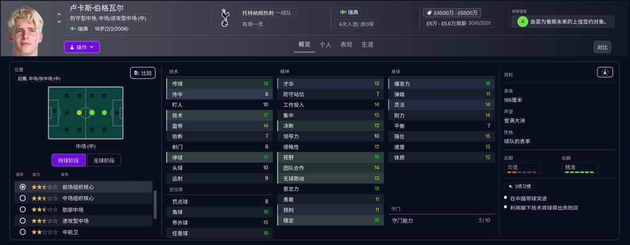Image resolution: width=630 pixels, height=245 pixels.
Task: Click the 对比 button
Action: tap(603, 47)
